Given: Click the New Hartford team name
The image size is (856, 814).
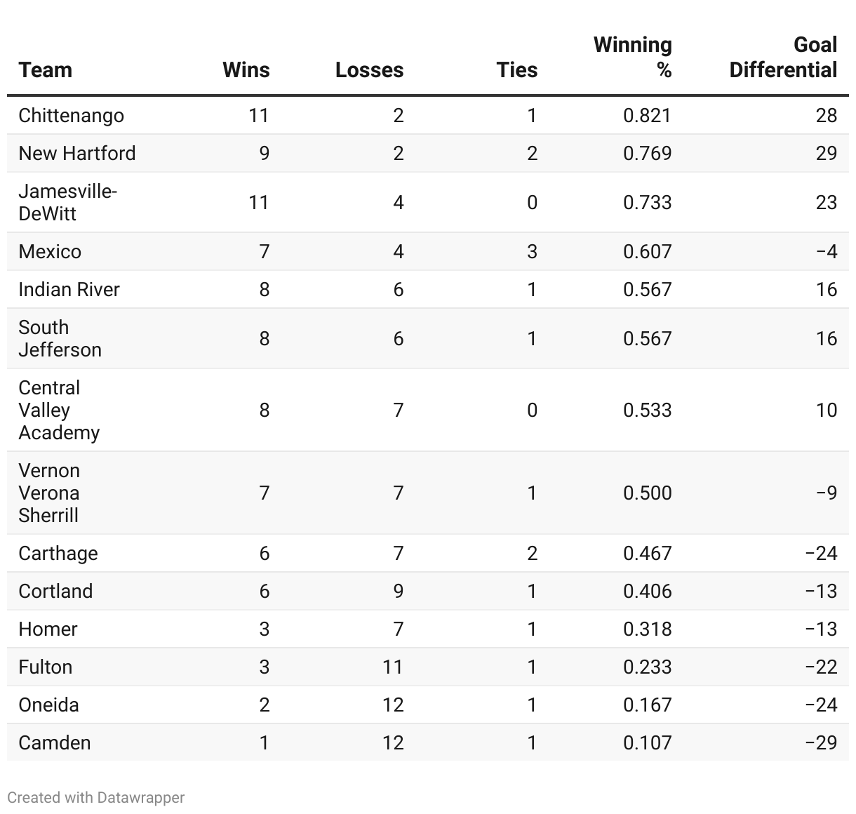Looking at the screenshot, I should tap(77, 154).
